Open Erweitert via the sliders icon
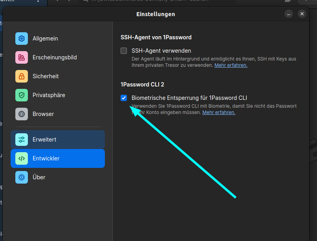 pos(22,140)
